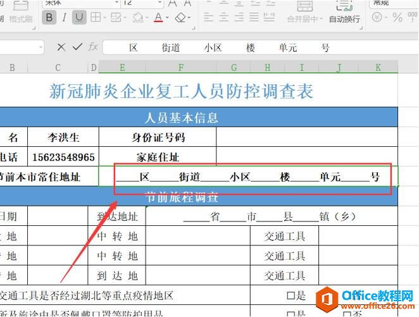The image size is (419, 317).
Task: Toggle Underline formatting button
Action: pos(79,17)
